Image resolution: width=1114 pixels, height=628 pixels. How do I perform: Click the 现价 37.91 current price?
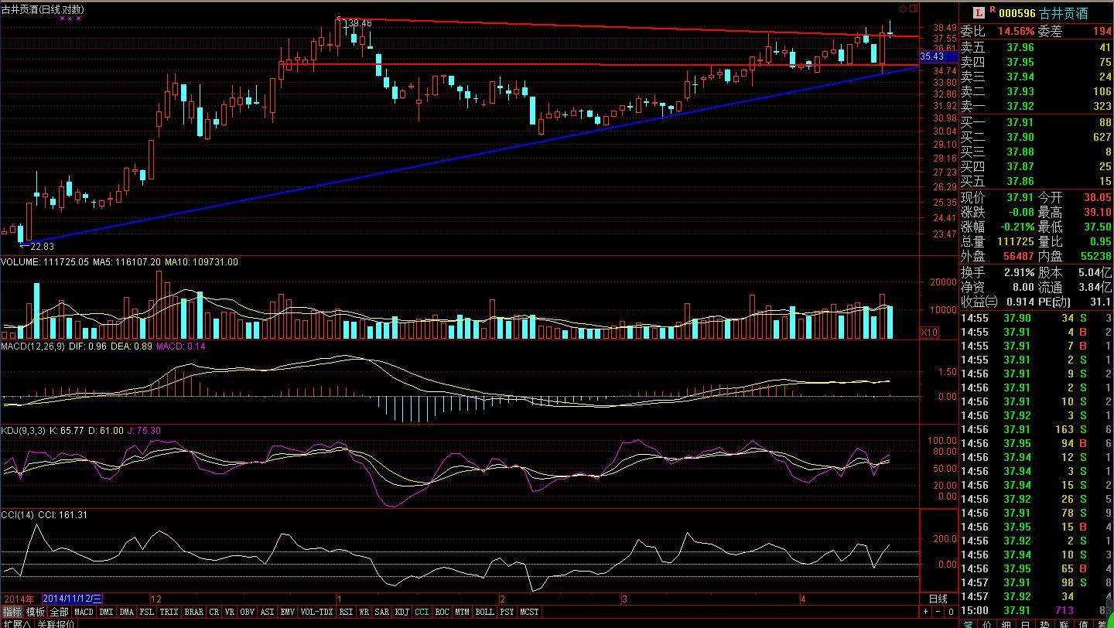click(1020, 197)
